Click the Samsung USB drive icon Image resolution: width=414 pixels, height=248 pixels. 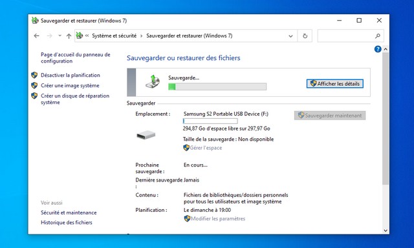146,135
